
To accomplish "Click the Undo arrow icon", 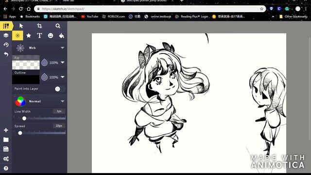I will pos(6,54).
